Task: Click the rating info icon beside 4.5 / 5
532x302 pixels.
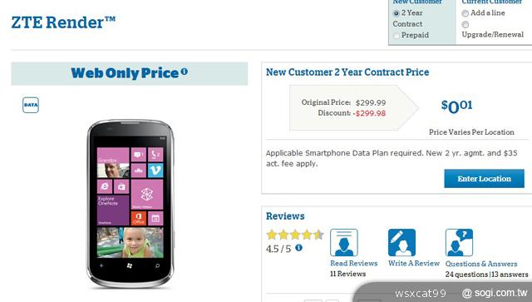Action: tap(298, 248)
